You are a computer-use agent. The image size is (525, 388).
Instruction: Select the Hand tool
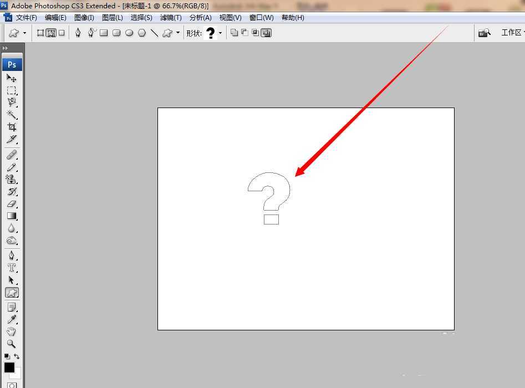click(x=11, y=331)
